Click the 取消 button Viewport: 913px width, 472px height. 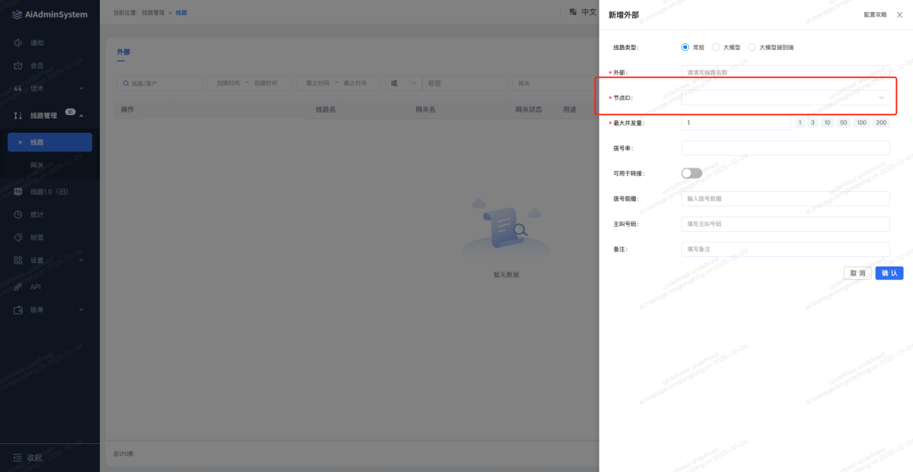(857, 273)
